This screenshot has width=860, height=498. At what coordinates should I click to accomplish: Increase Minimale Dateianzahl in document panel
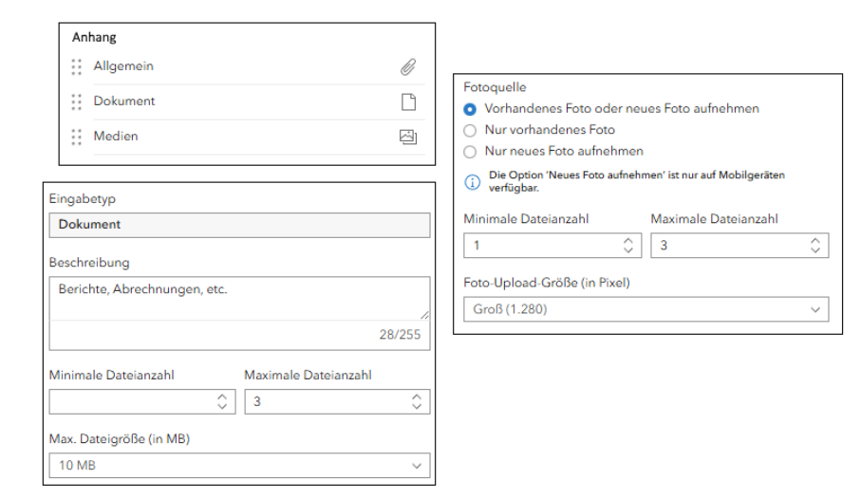[222, 397]
